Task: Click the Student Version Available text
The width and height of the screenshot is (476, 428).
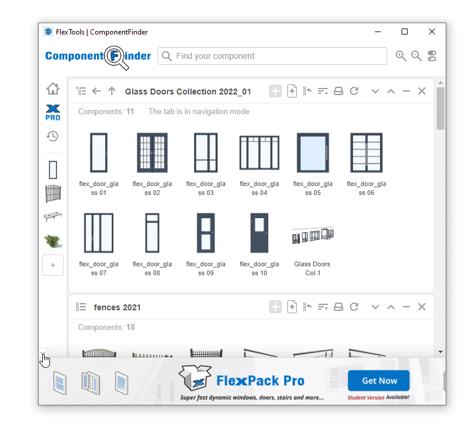Action: click(x=378, y=397)
